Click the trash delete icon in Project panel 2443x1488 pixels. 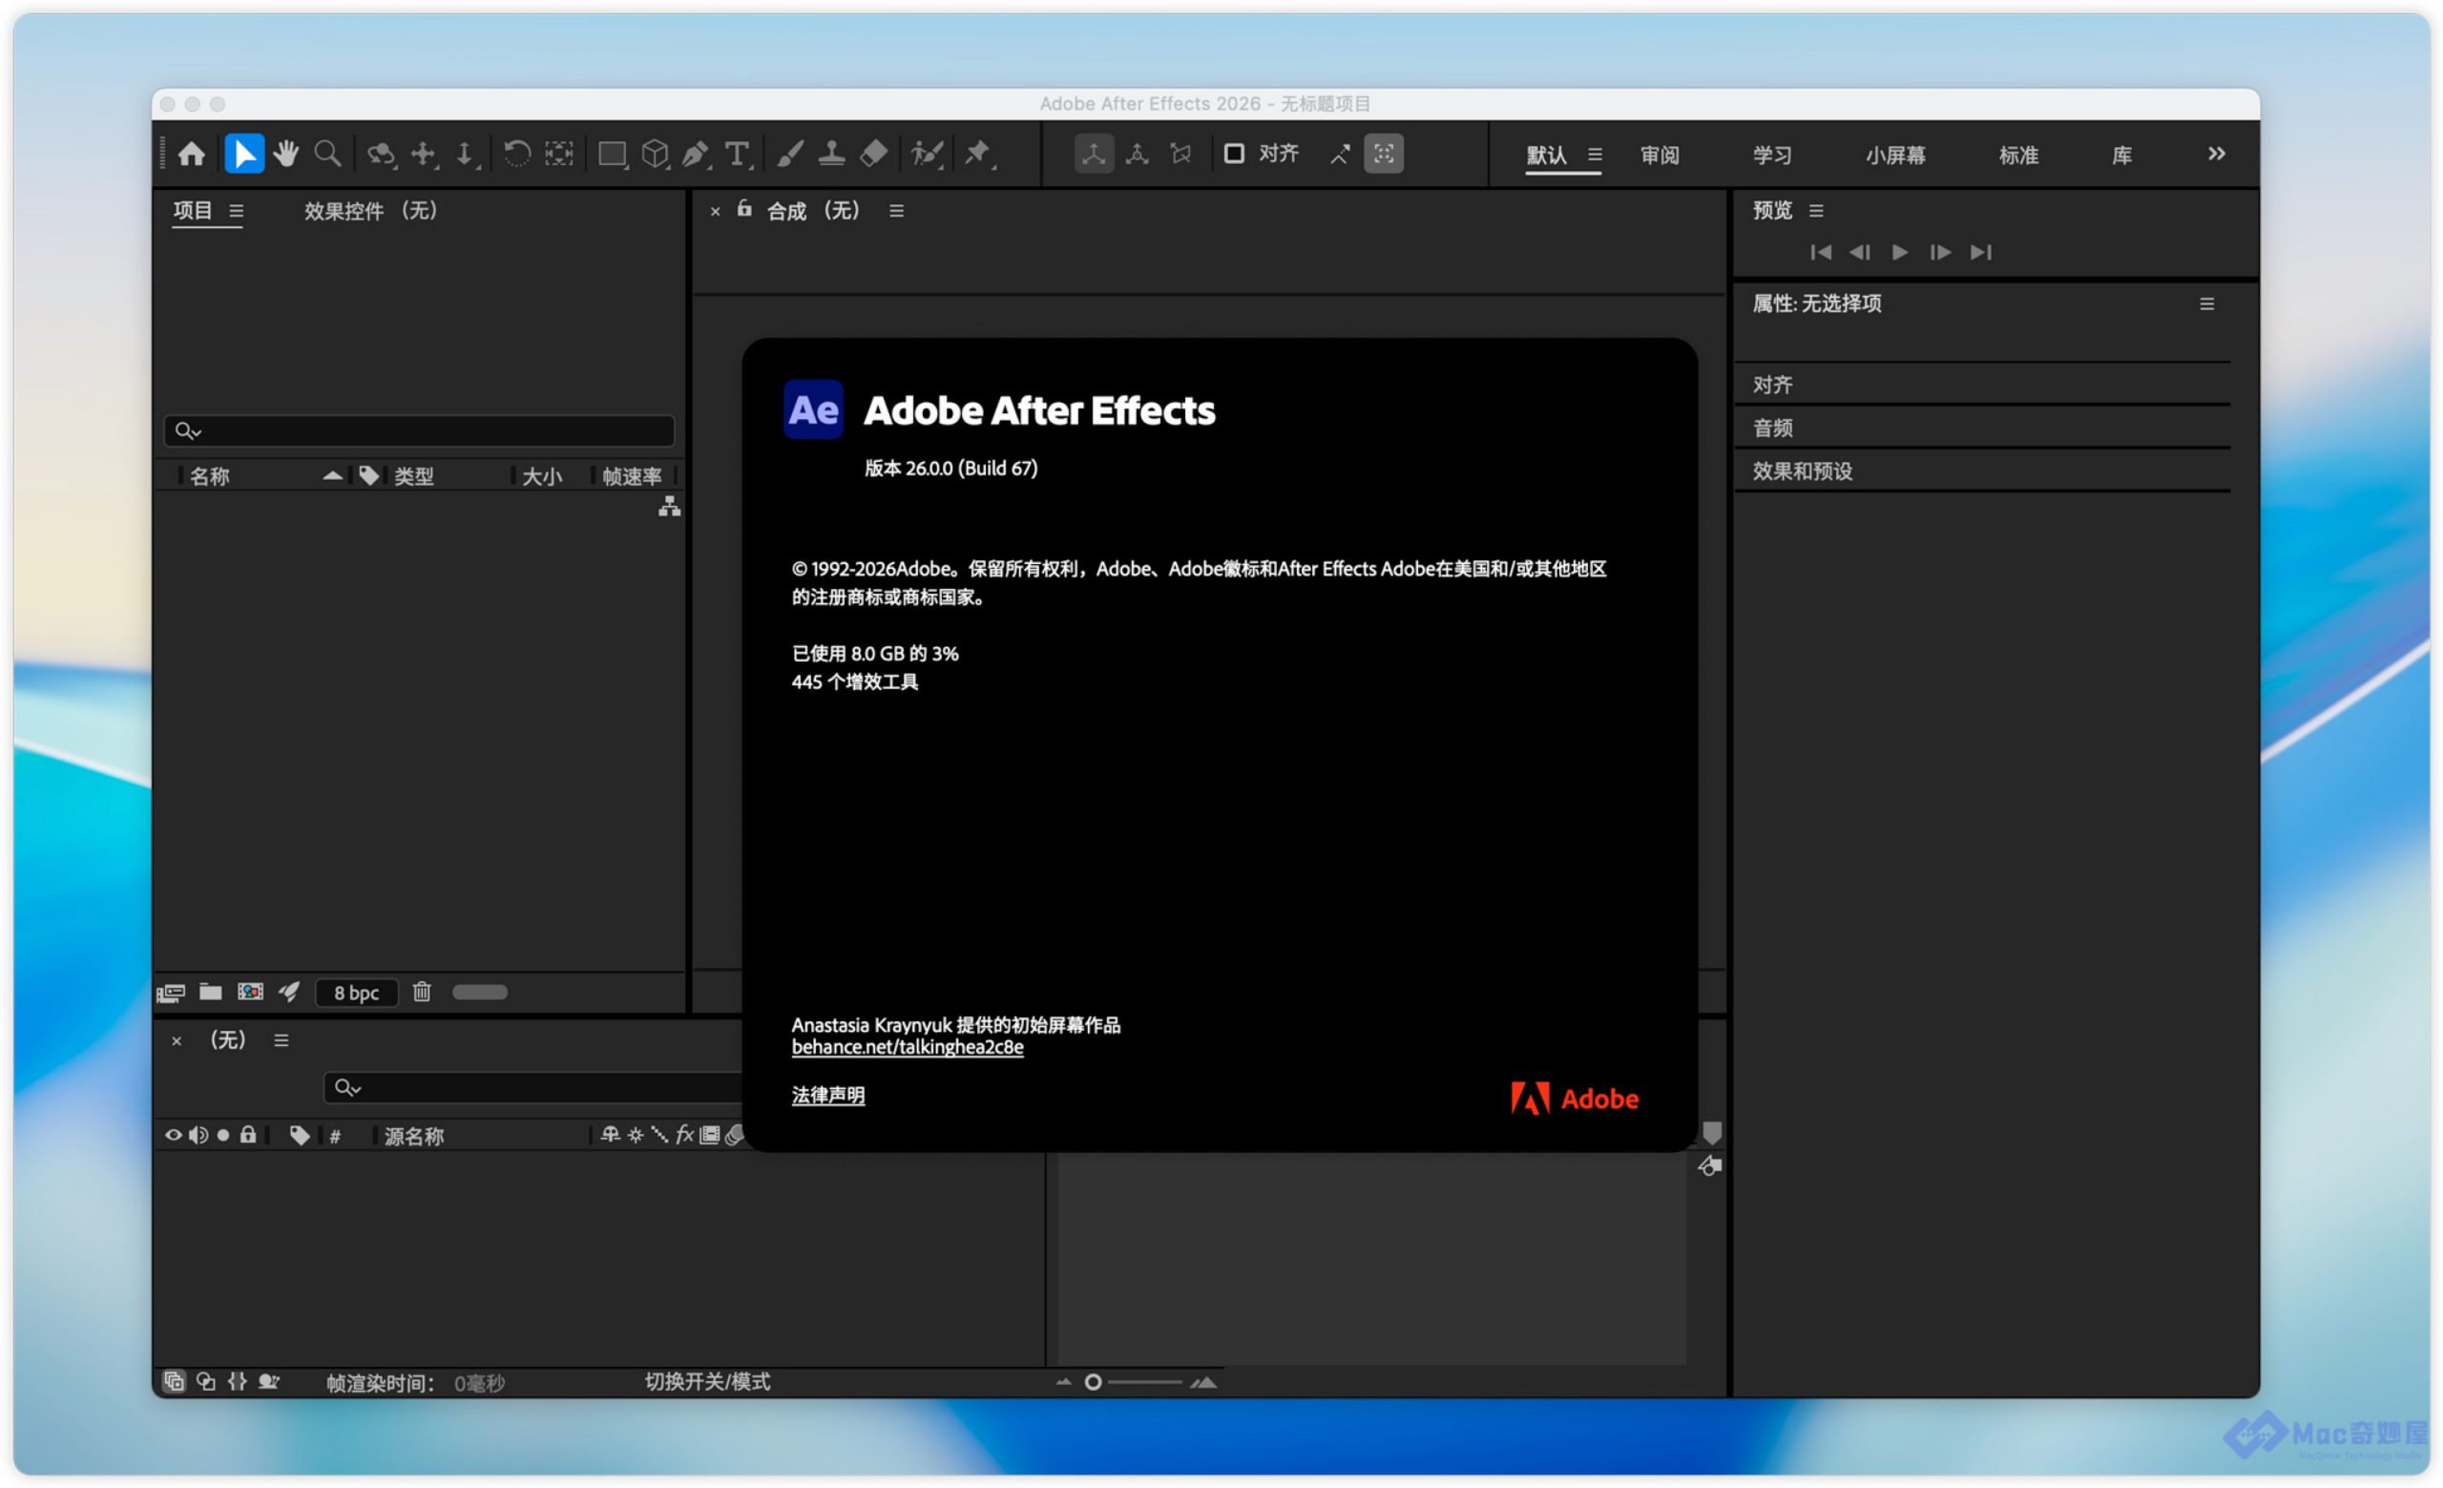422,993
